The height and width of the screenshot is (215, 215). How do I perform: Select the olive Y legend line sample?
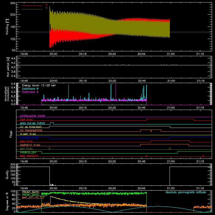coord(32,9)
